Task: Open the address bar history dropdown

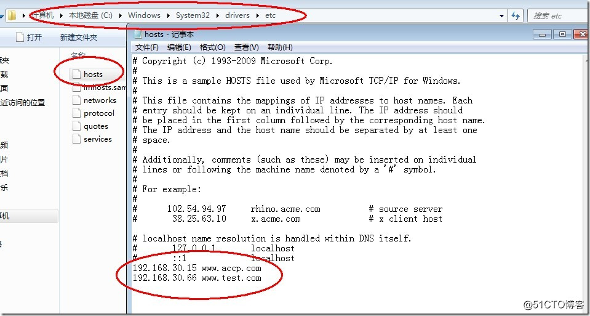Action: [501, 16]
